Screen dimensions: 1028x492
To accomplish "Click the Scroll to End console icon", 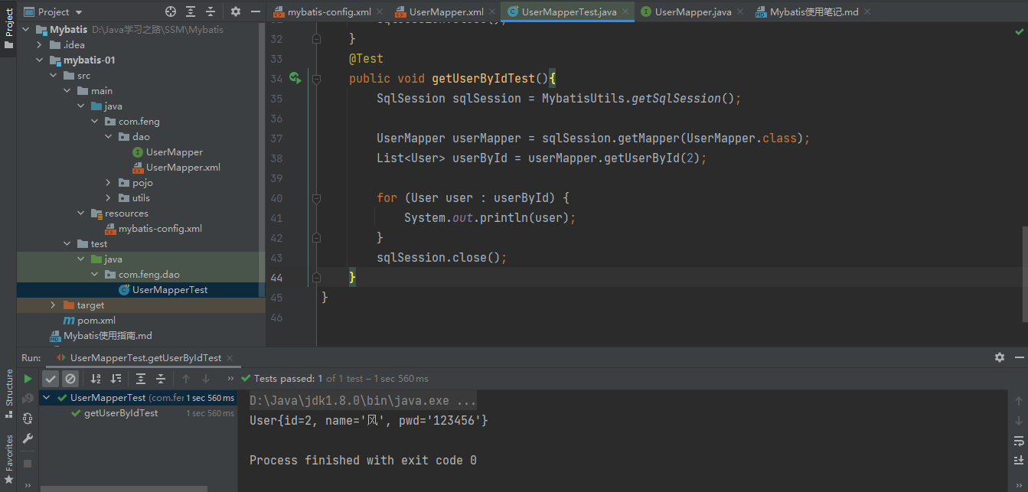I will [1019, 460].
